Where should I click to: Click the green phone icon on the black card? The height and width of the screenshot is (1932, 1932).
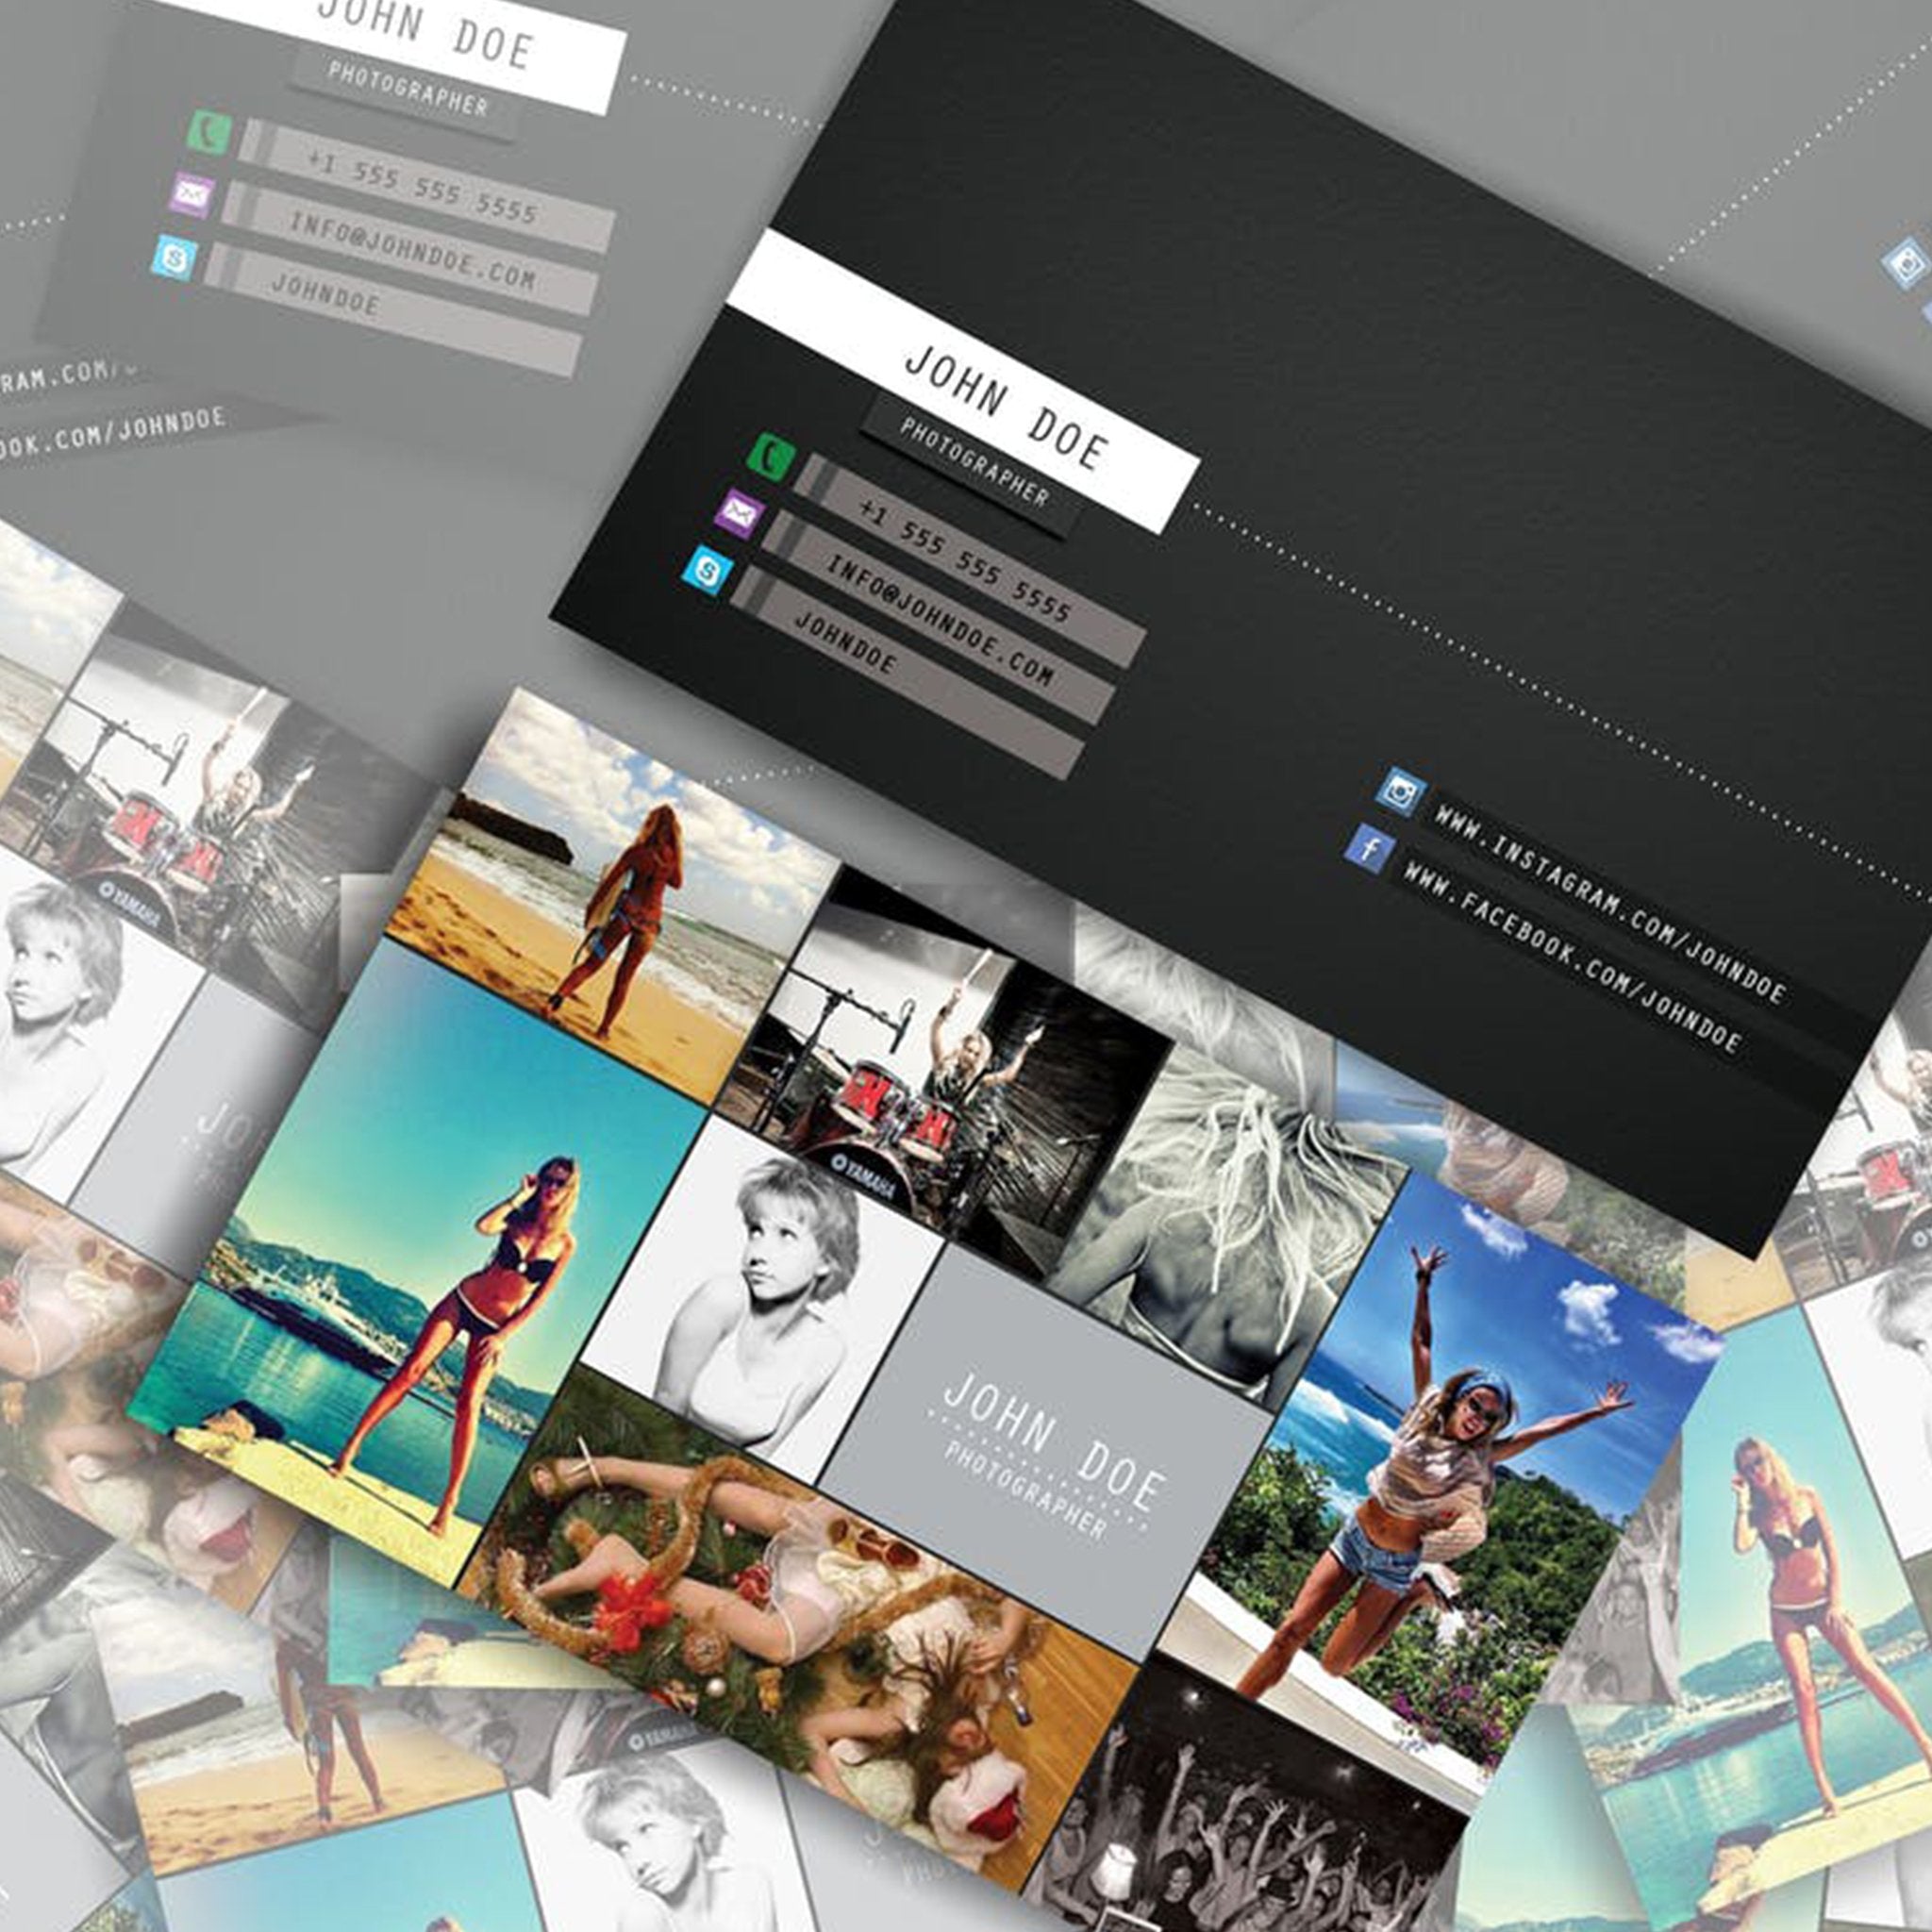771,458
